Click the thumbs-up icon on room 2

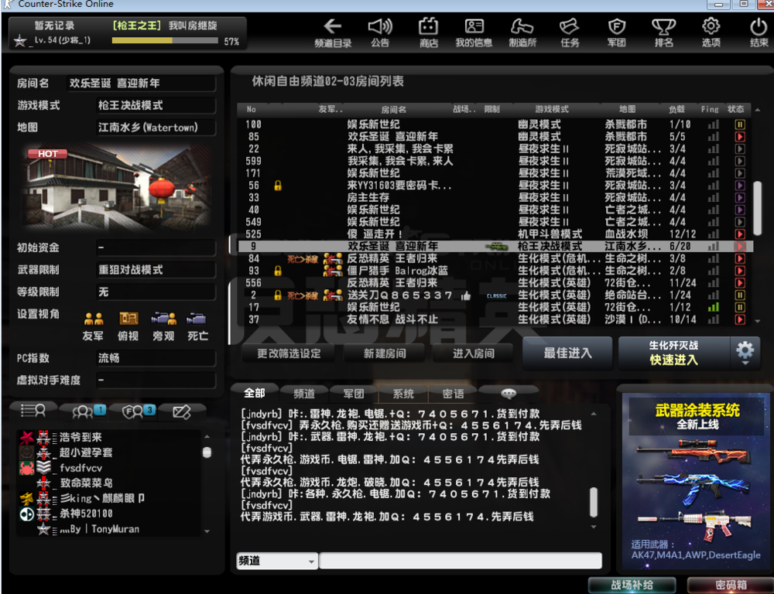click(465, 295)
